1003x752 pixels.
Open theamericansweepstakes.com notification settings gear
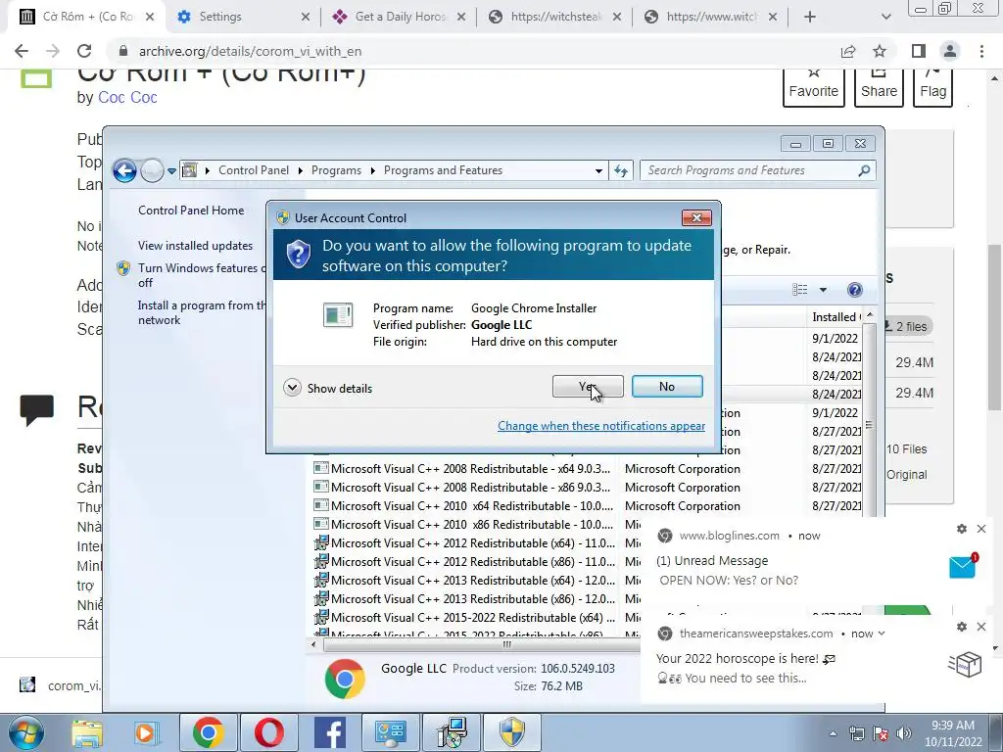[962, 627]
